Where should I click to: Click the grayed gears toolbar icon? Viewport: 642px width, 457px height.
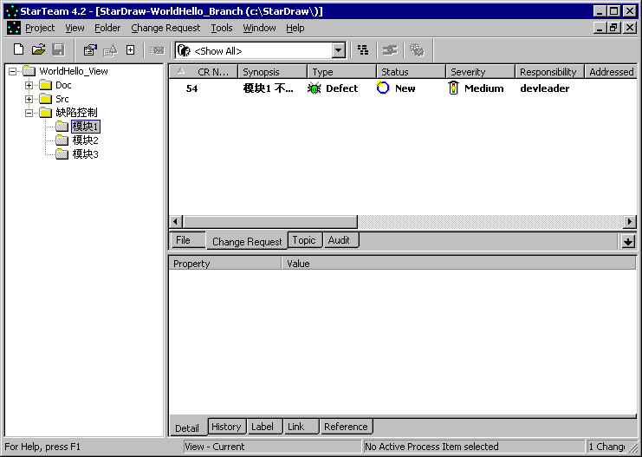[x=417, y=50]
